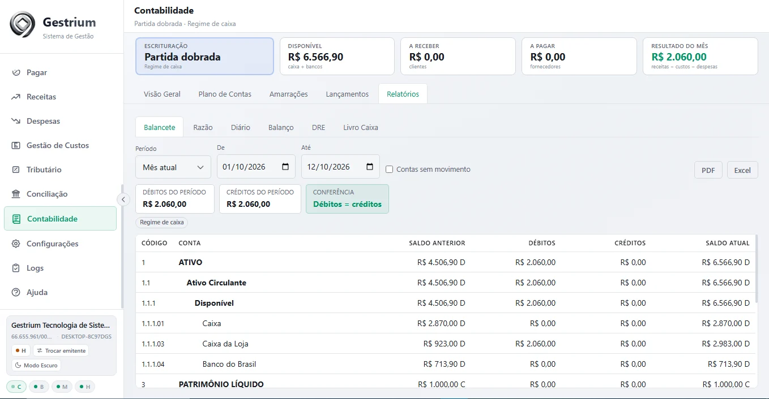This screenshot has width=769, height=399.
Task: Export the balancete as PDF
Action: click(708, 170)
